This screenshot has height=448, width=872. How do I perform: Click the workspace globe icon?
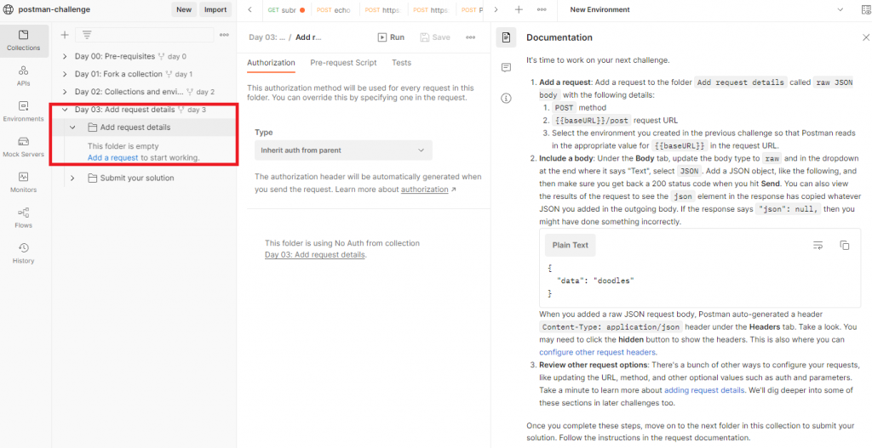pos(9,9)
